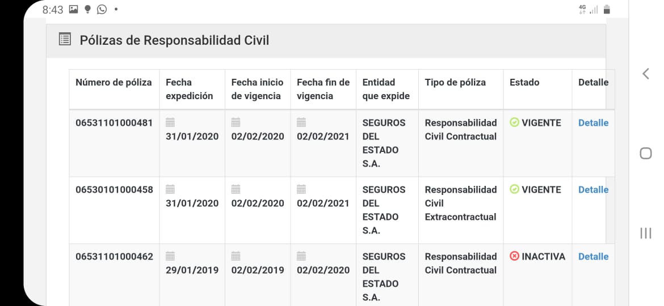Select policy number 06530101000458 cell
The height and width of the screenshot is (306, 664).
114,189
